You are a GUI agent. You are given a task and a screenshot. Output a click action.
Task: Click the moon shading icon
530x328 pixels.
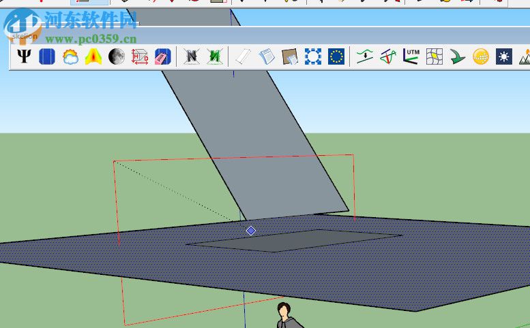(x=117, y=56)
